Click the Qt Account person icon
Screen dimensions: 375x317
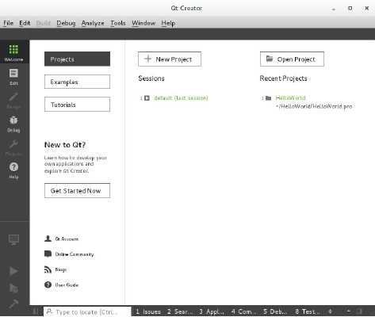[x=48, y=239]
